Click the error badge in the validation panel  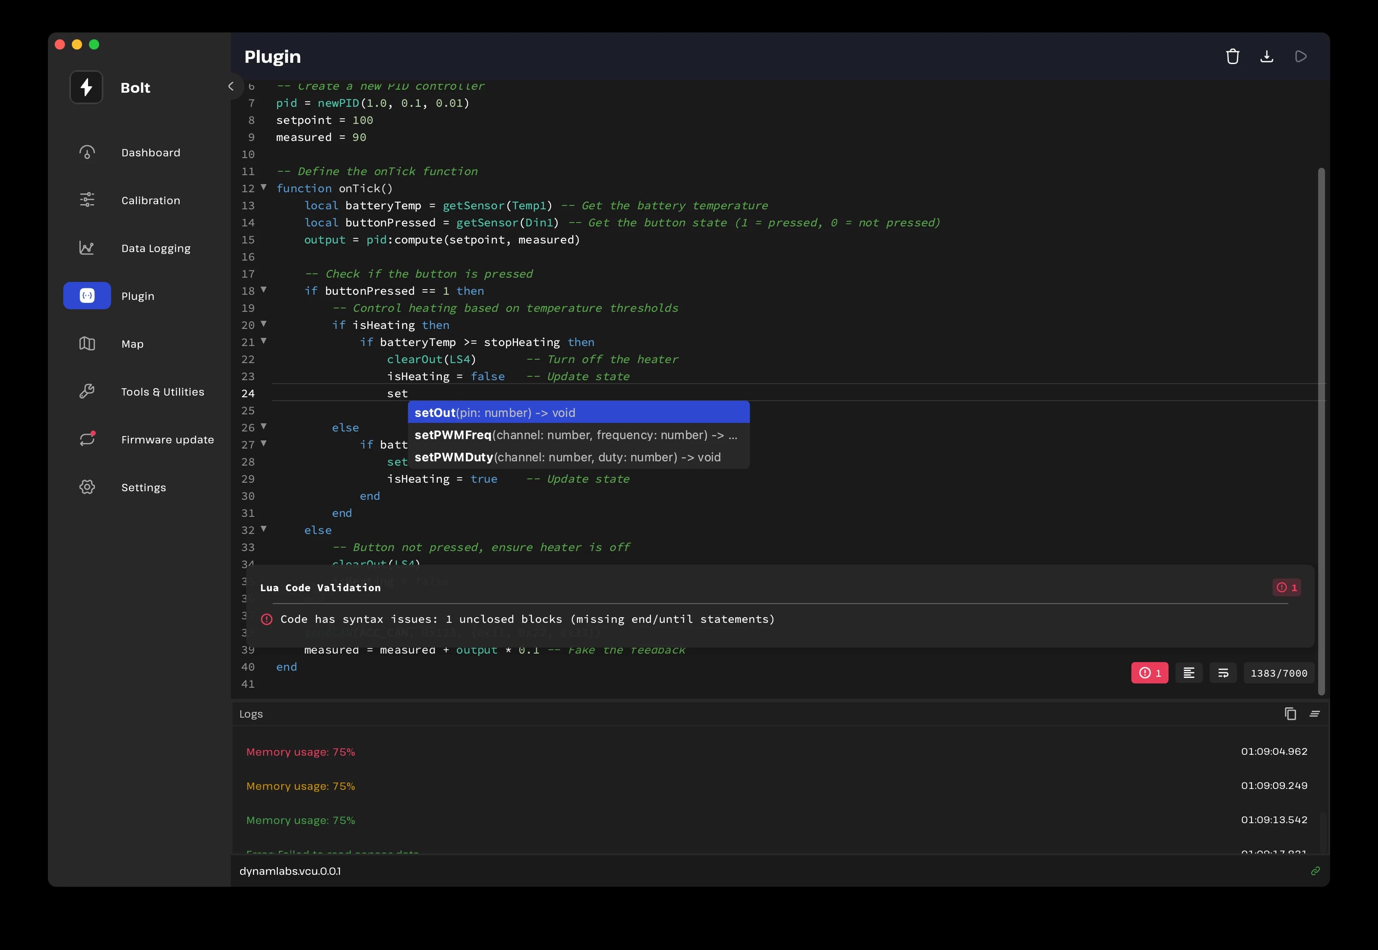[1286, 587]
